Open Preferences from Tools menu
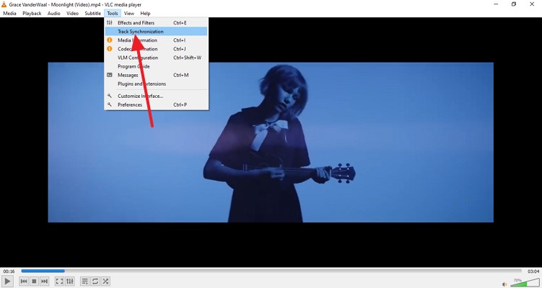The image size is (542, 288). pos(130,105)
